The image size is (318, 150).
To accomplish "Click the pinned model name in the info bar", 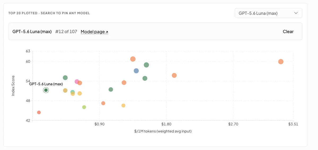I will [32, 32].
